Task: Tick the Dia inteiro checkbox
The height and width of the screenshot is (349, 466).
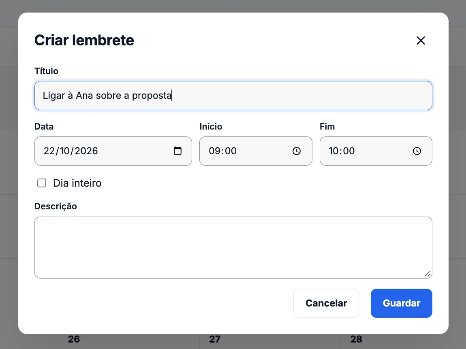Action: tap(42, 183)
